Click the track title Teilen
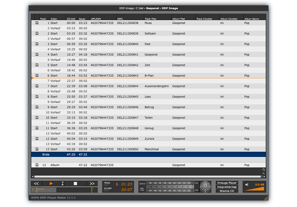Viewport: 297px width, 207px height. tap(148, 118)
